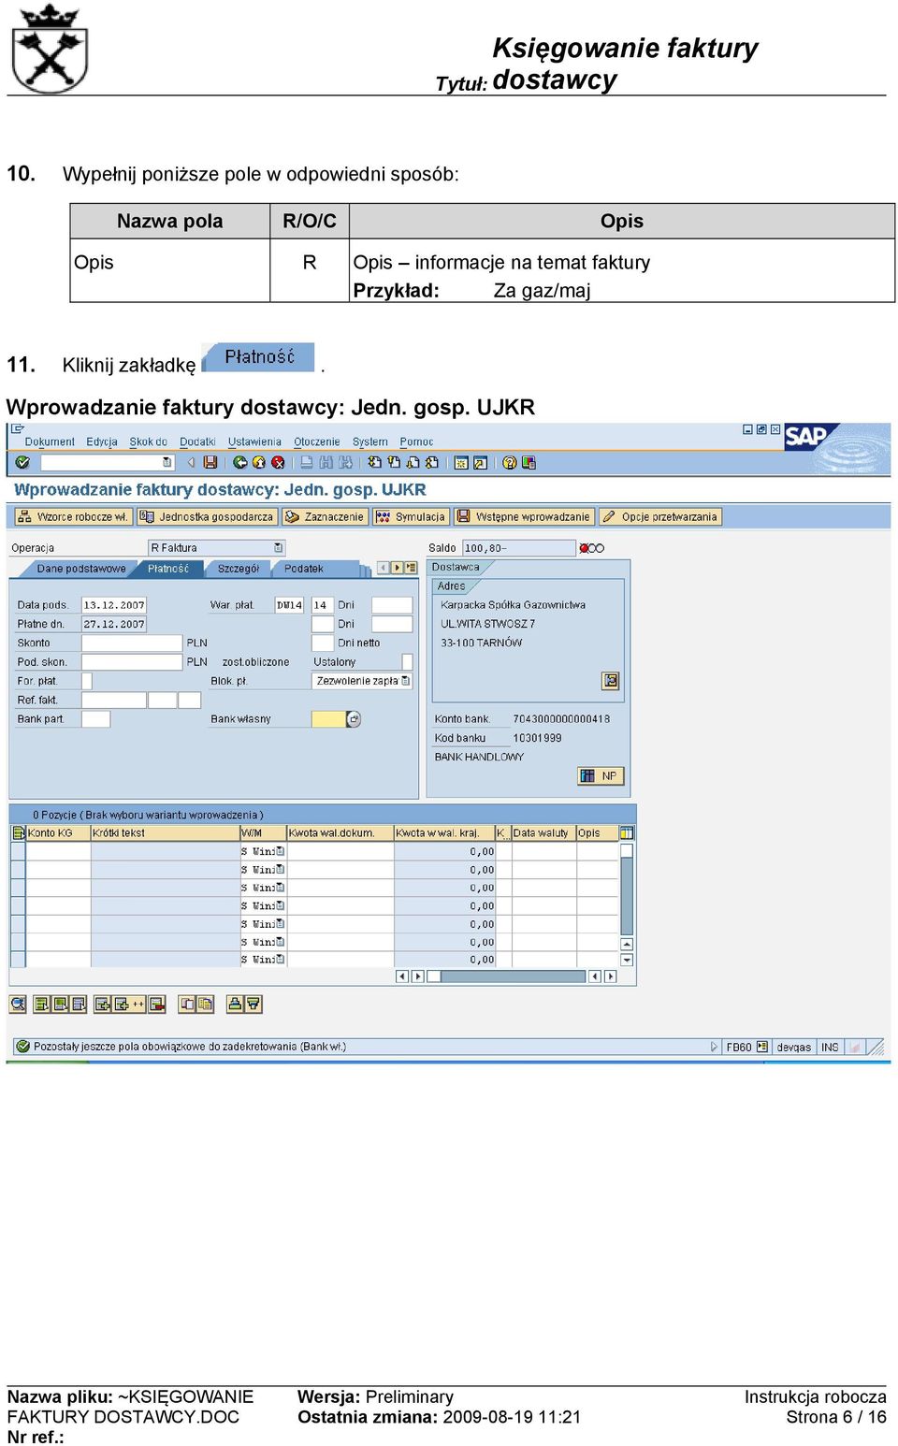Click the sort ascending icon below the table
The width and height of the screenshot is (898, 1446).
(x=235, y=1004)
